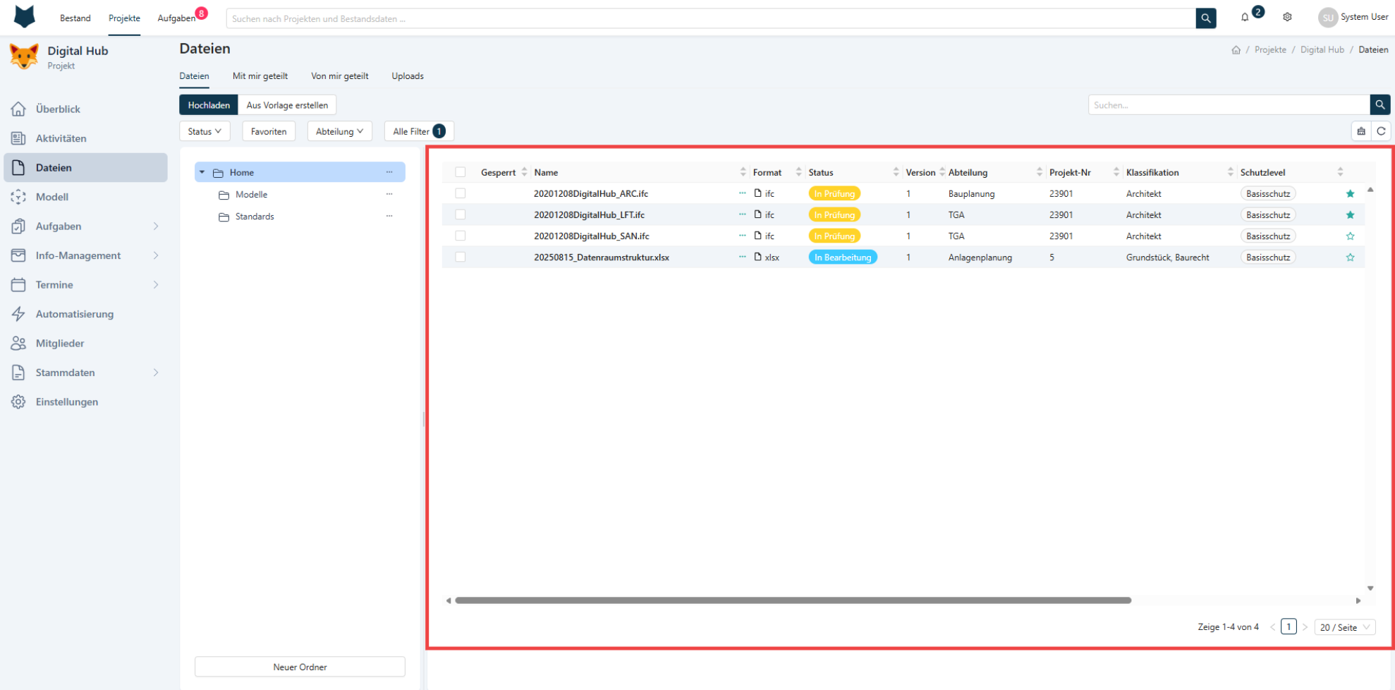Expand the Termine sidebar chevron
This screenshot has width=1395, height=690.
[x=156, y=285]
